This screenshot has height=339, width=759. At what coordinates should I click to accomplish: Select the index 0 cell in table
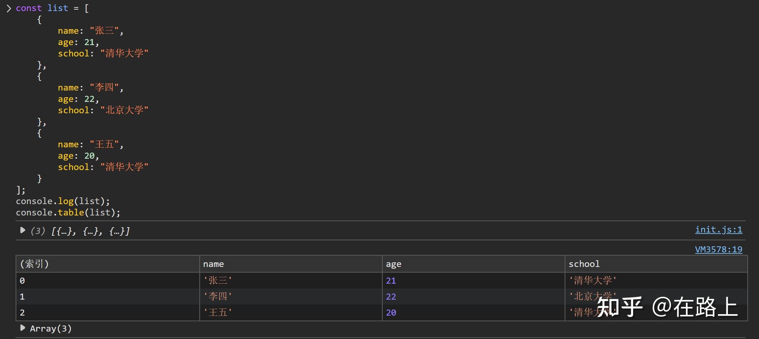108,280
